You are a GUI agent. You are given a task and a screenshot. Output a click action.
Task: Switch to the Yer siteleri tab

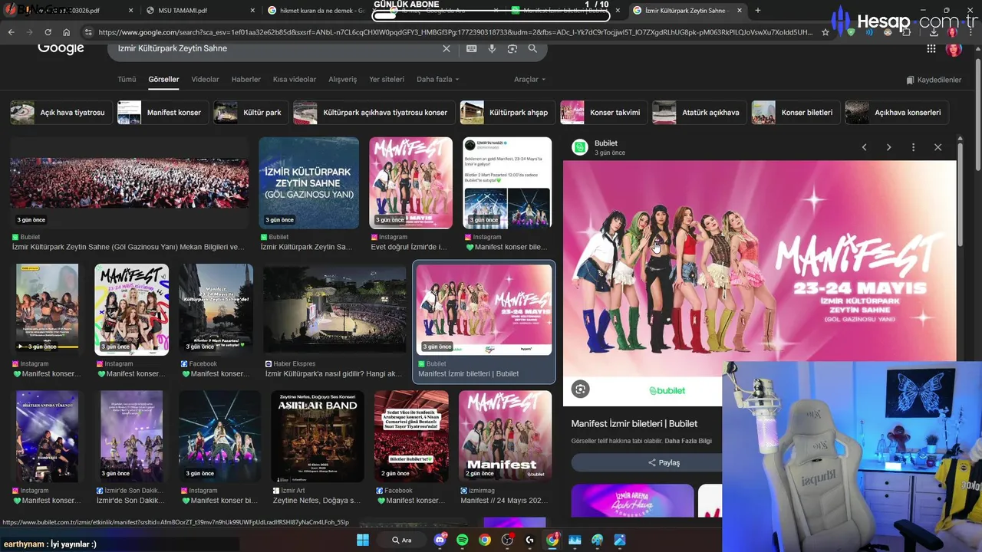point(387,79)
